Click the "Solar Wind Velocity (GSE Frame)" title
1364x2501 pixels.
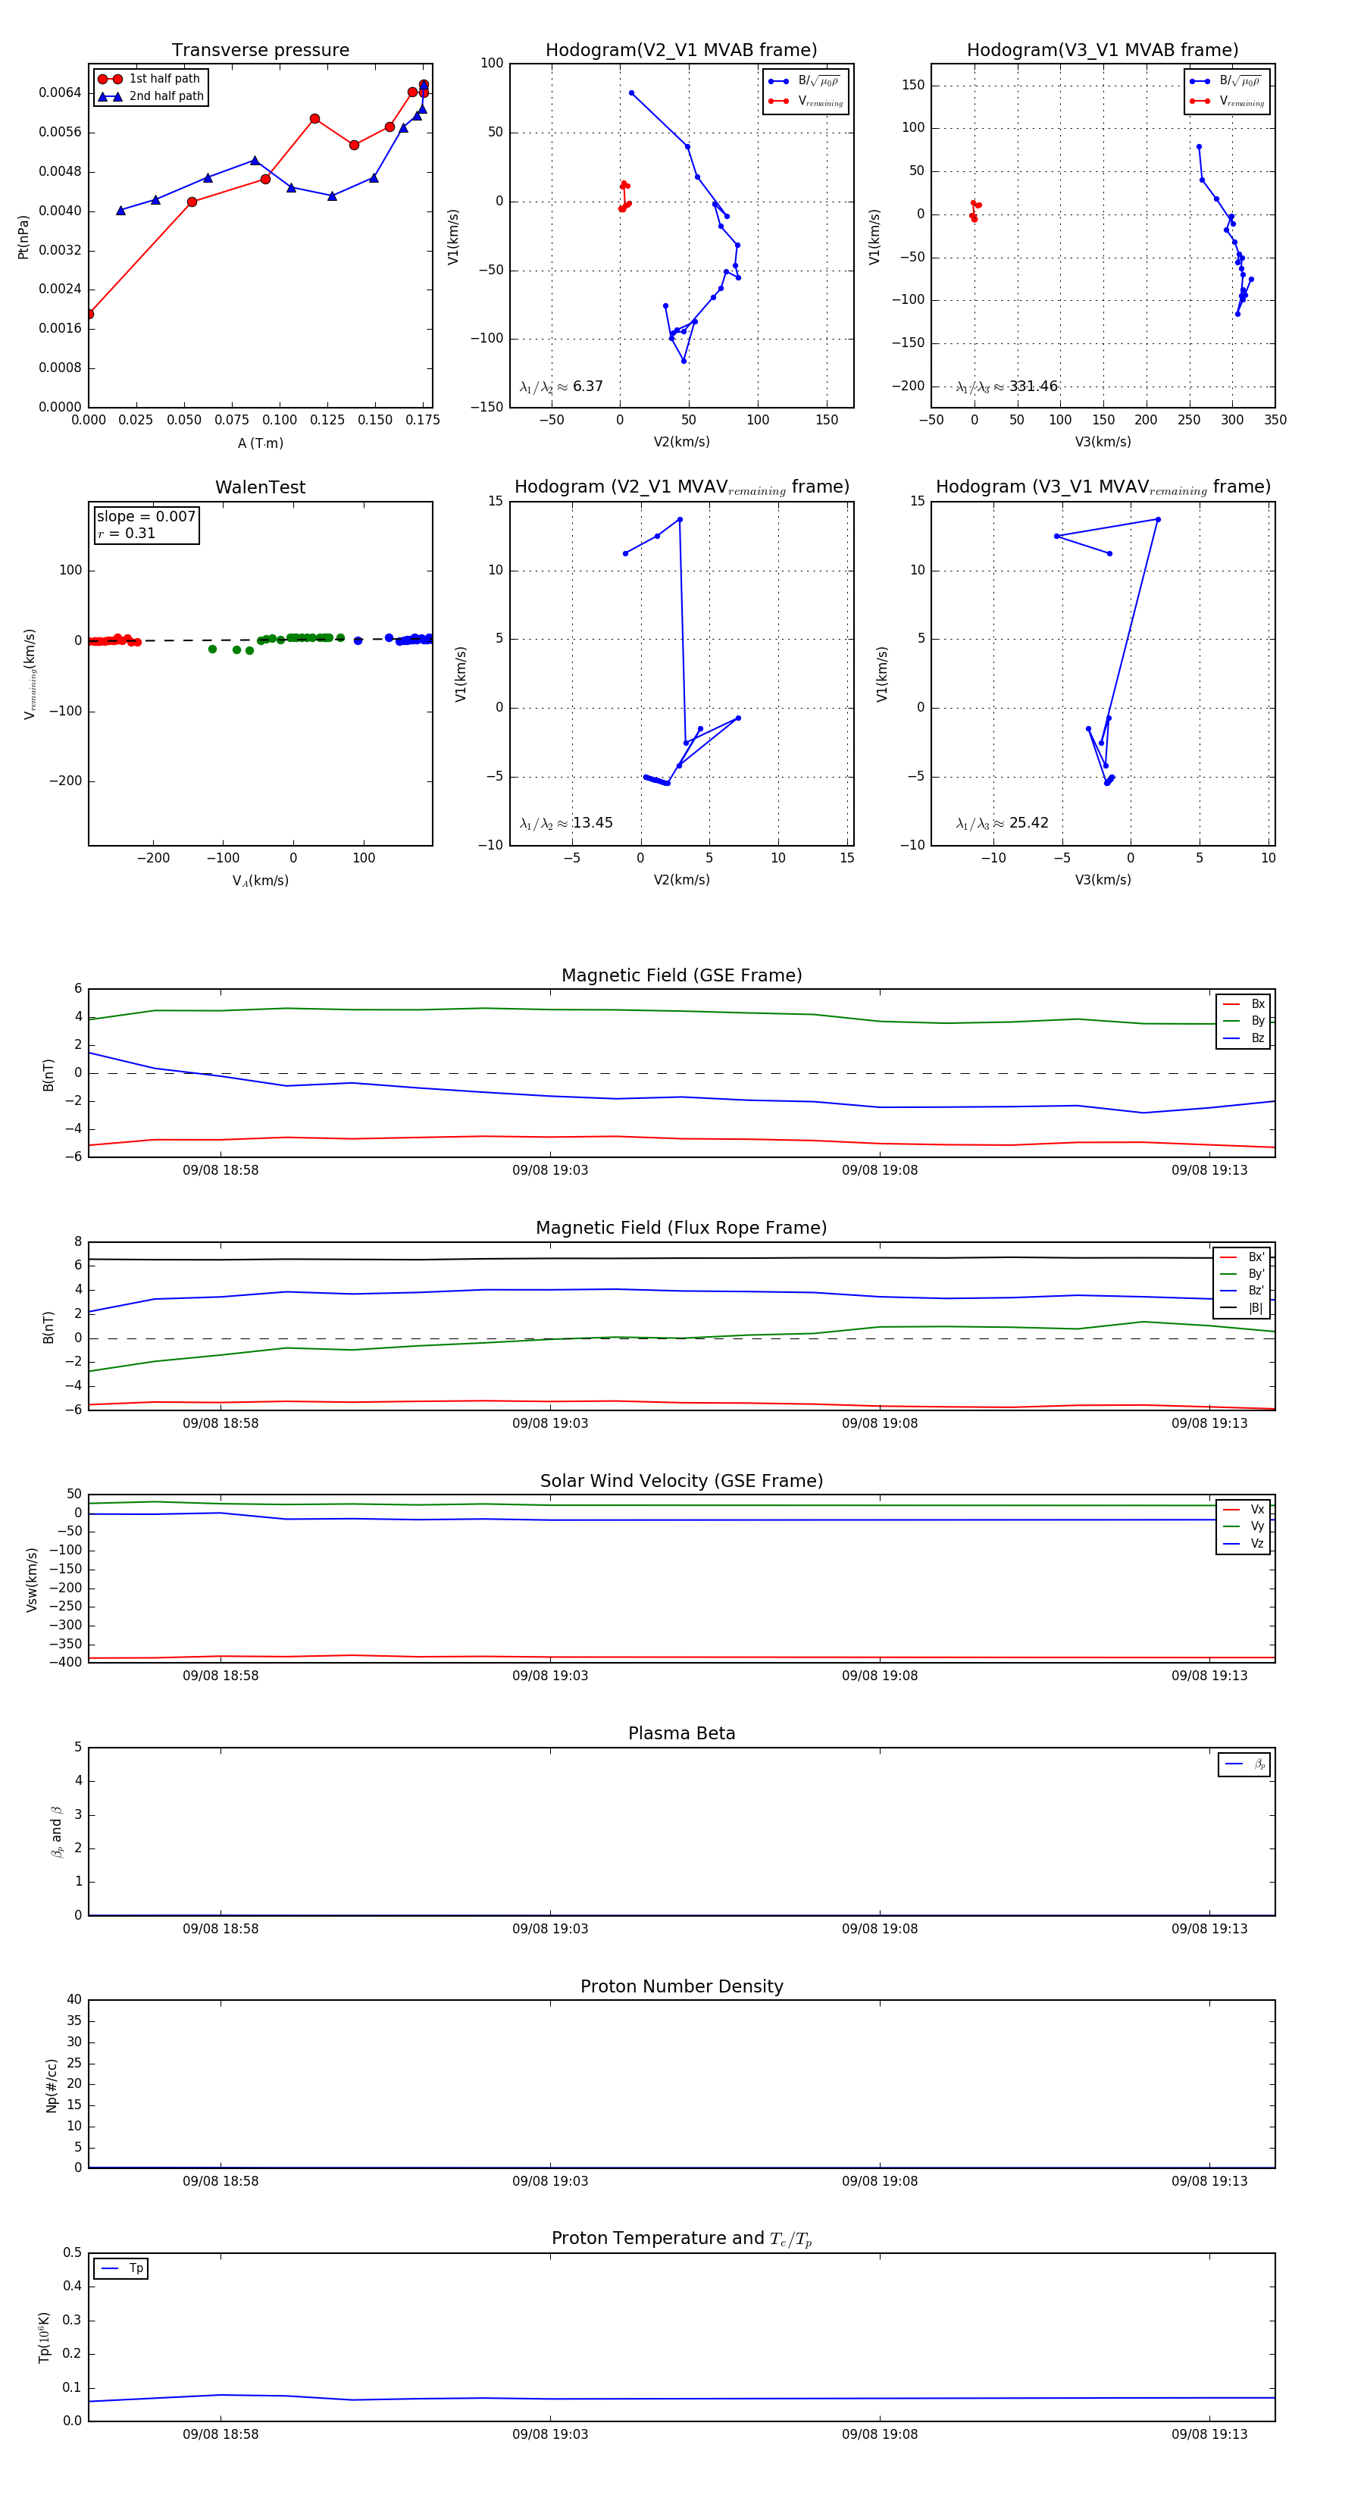681,1481
